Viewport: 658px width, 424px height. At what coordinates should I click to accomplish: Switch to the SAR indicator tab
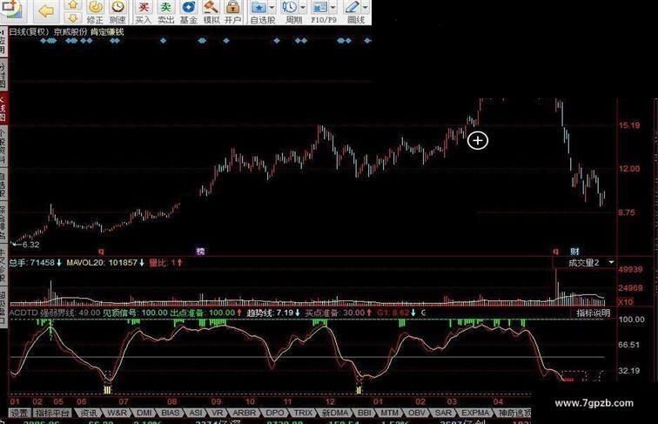click(443, 413)
